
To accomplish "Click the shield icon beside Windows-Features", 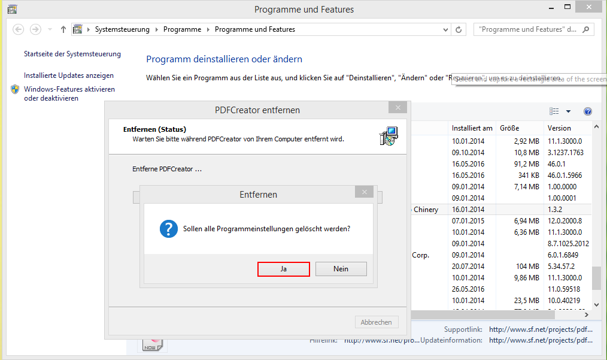I will tap(15, 89).
